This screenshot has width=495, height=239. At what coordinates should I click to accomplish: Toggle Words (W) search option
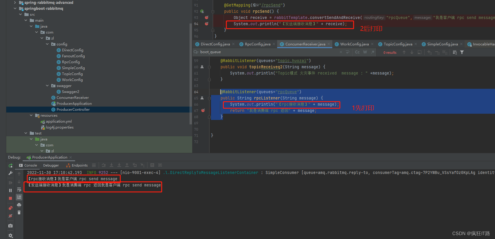(365, 52)
